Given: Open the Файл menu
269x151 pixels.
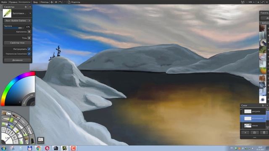Looking at the screenshot, I should (4, 2).
